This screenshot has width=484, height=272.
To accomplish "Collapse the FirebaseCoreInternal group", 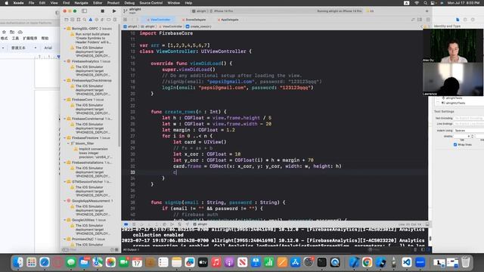I will coord(64,119).
